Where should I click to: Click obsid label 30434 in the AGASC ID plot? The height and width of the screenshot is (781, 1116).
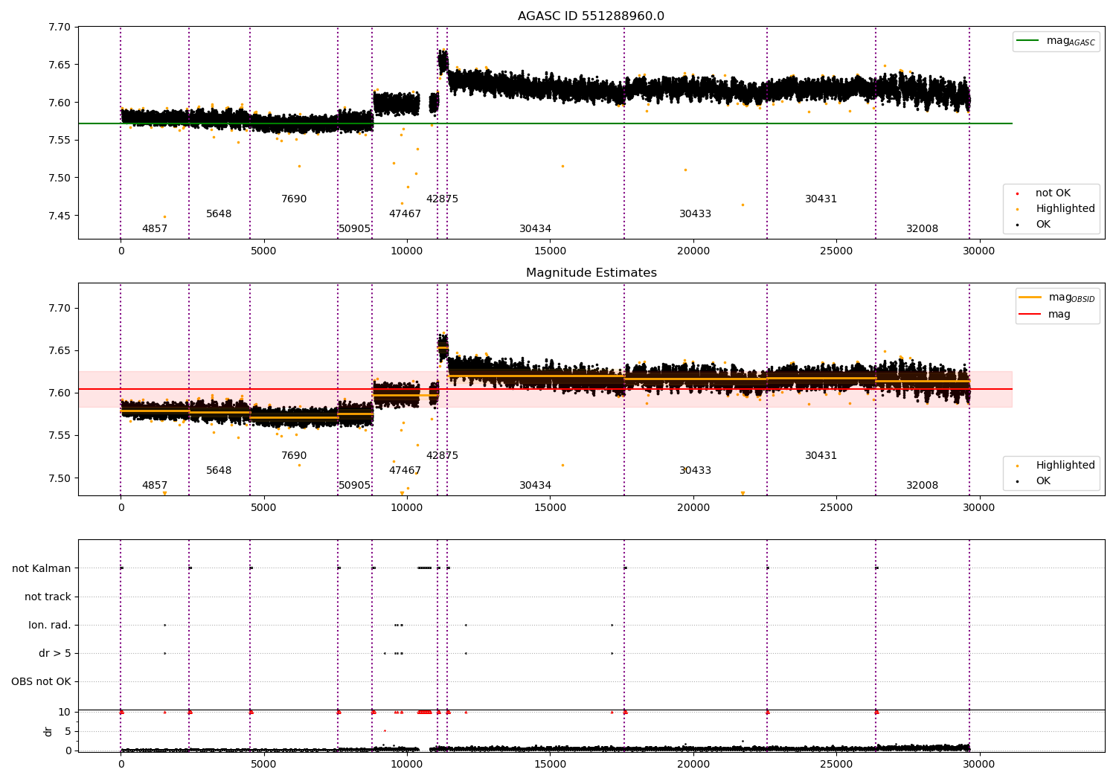[x=535, y=229]
